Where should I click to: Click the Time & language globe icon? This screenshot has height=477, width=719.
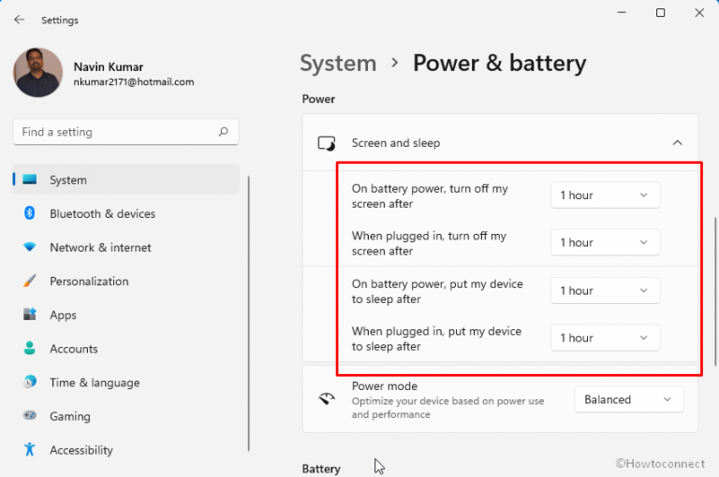click(x=30, y=382)
